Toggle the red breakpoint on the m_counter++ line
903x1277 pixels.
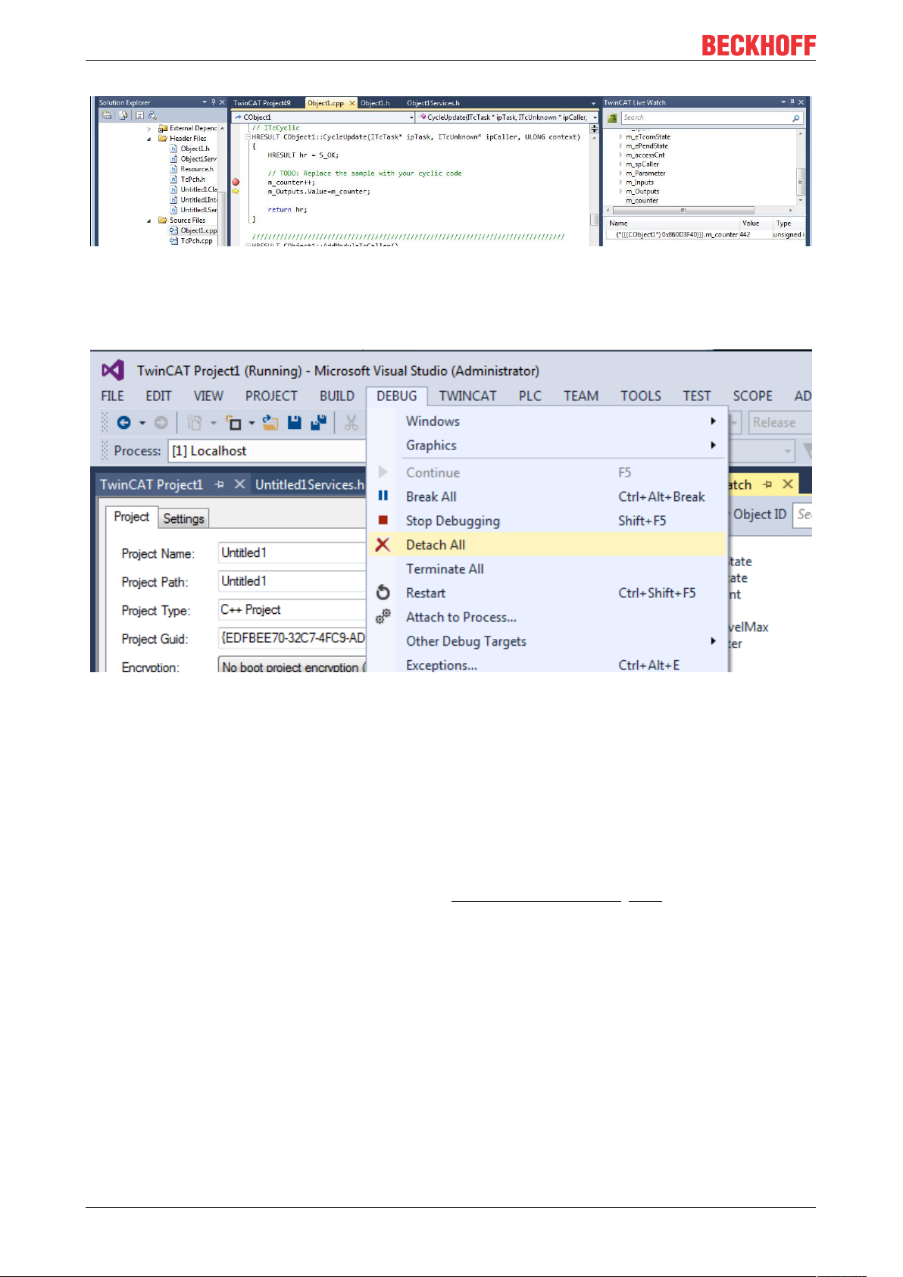(236, 182)
